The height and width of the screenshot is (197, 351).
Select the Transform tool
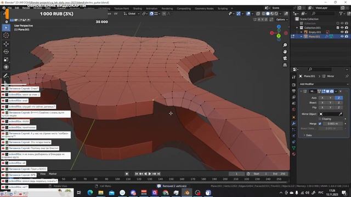click(6, 67)
